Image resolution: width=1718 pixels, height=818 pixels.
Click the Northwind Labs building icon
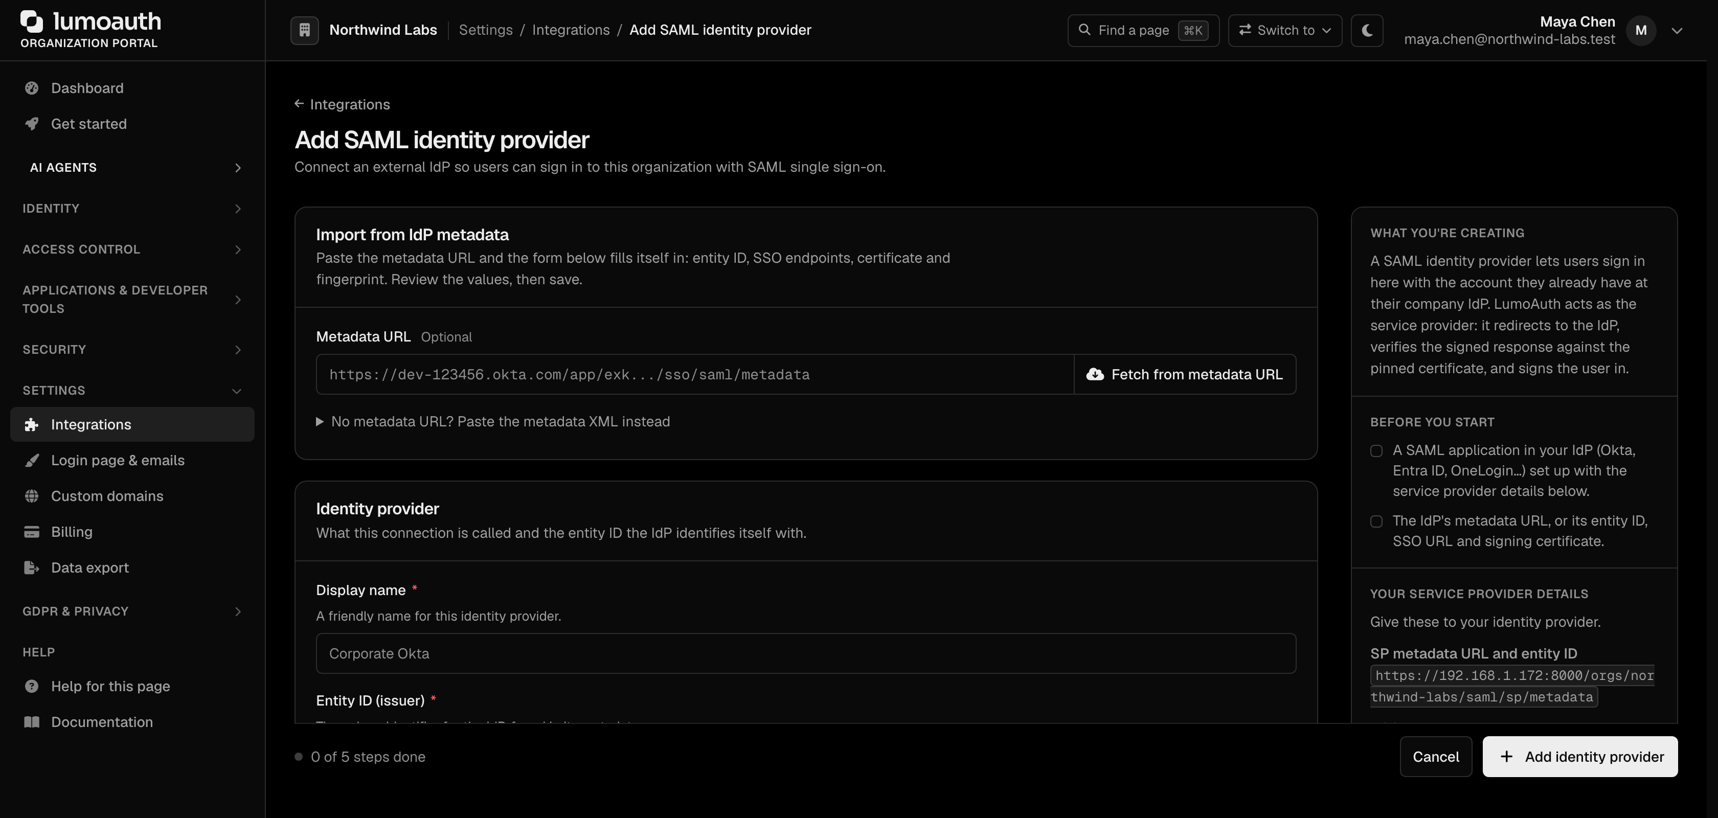(304, 30)
